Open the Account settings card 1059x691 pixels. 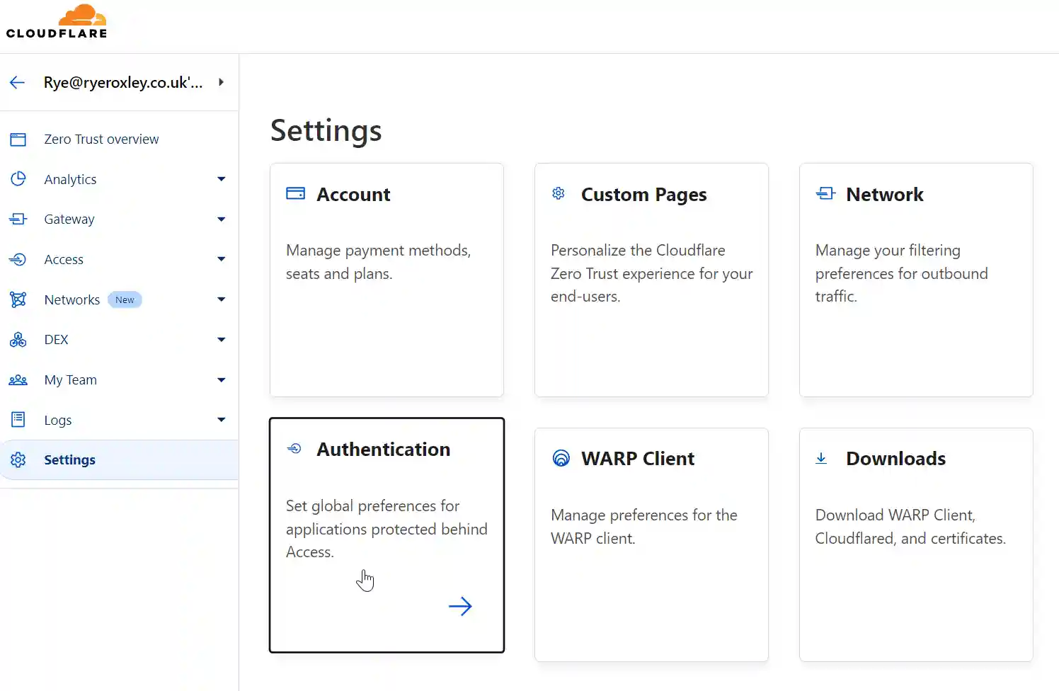386,279
